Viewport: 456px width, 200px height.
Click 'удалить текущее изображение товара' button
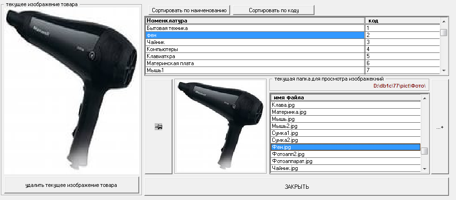click(x=71, y=185)
